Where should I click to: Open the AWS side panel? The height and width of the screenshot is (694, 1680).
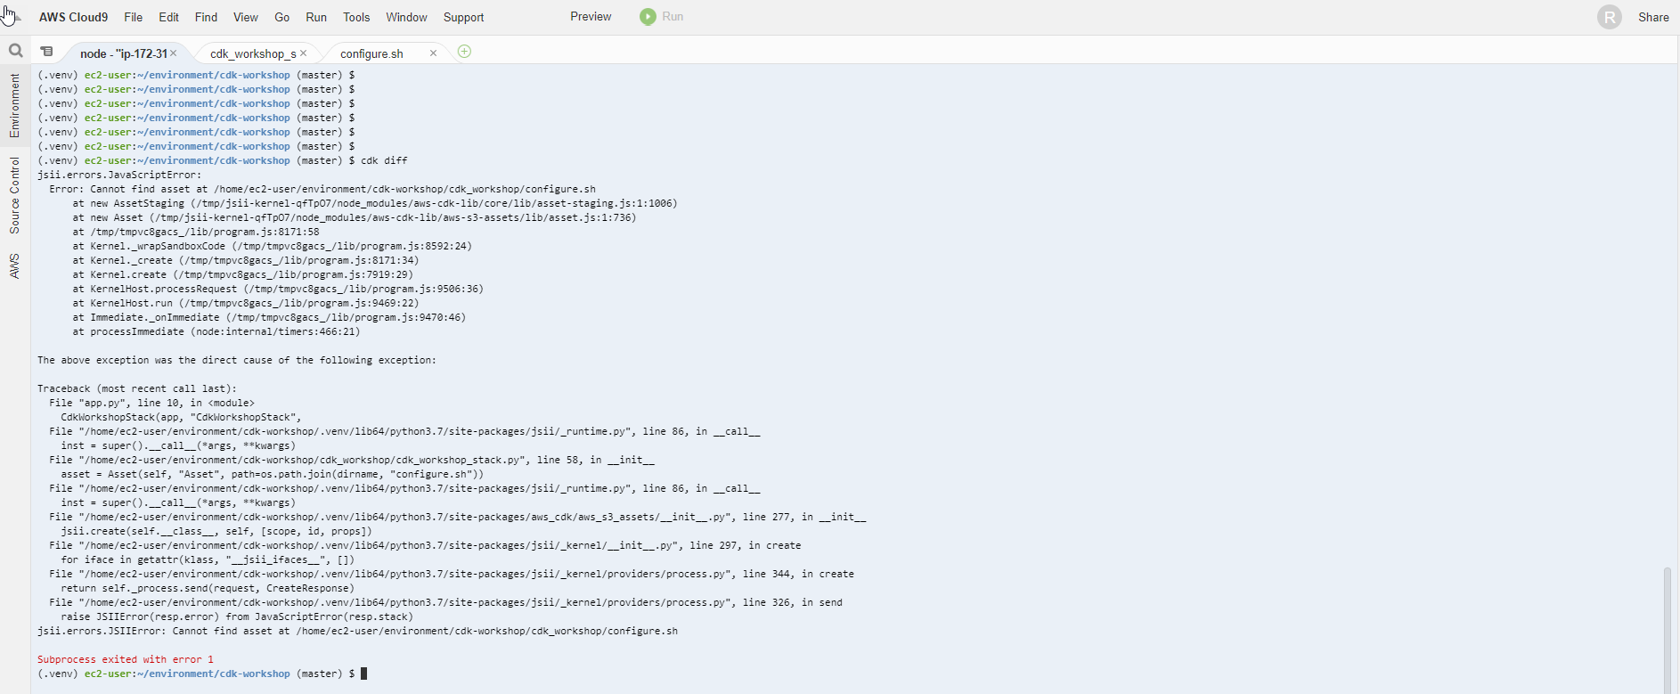point(15,265)
